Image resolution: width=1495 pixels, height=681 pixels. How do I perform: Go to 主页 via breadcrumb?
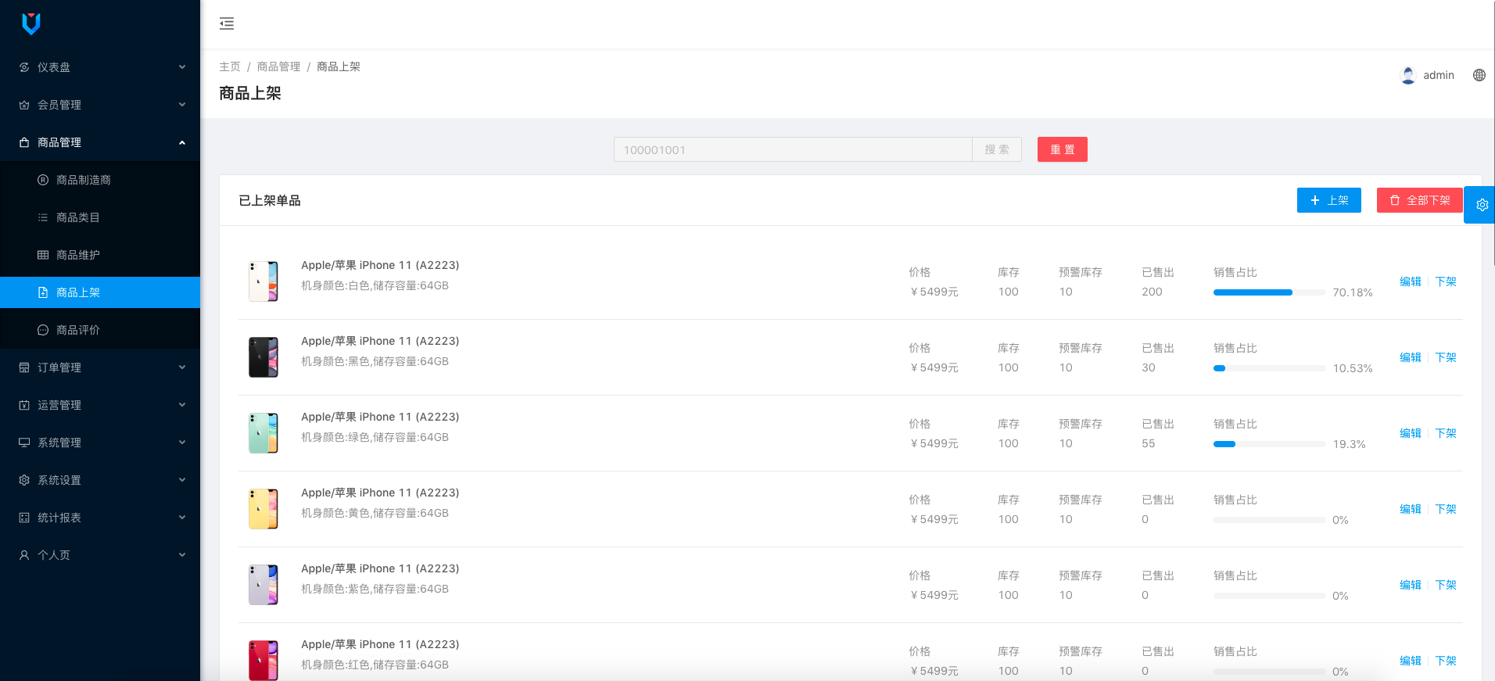click(x=230, y=66)
